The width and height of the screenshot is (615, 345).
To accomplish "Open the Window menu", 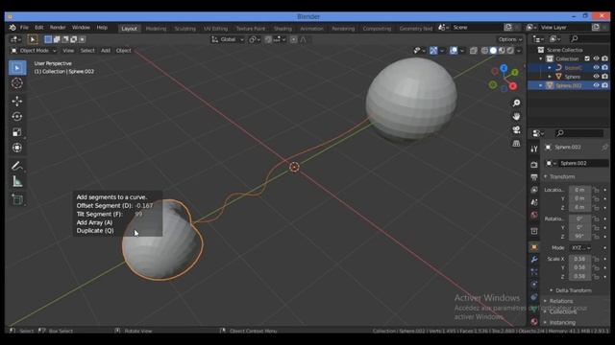I will tap(81, 28).
